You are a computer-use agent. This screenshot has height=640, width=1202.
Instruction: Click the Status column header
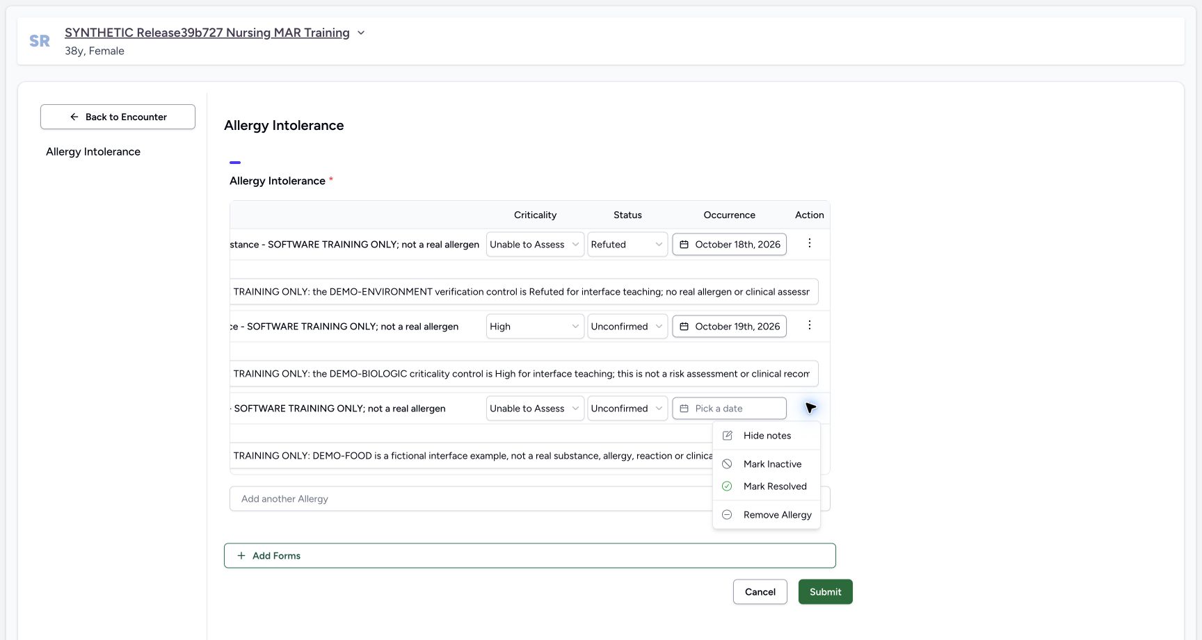[627, 215]
